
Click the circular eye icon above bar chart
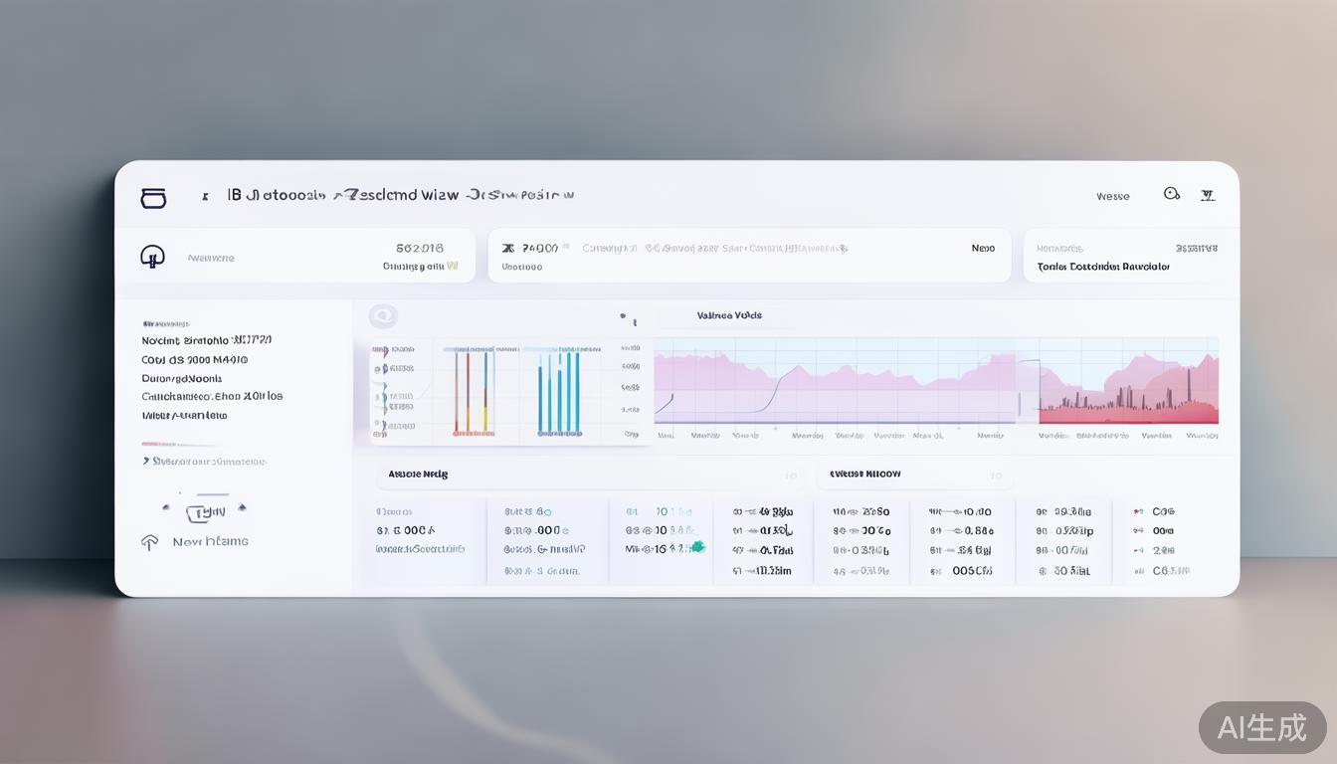tap(383, 316)
